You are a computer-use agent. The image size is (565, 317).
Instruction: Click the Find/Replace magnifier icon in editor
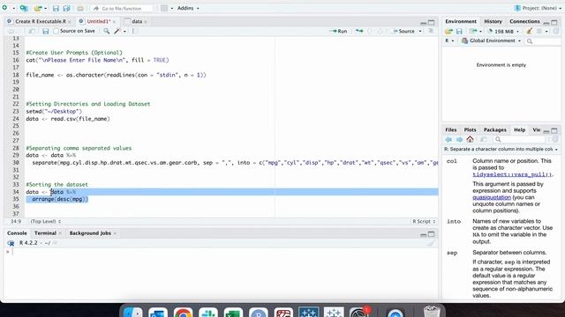[106, 32]
